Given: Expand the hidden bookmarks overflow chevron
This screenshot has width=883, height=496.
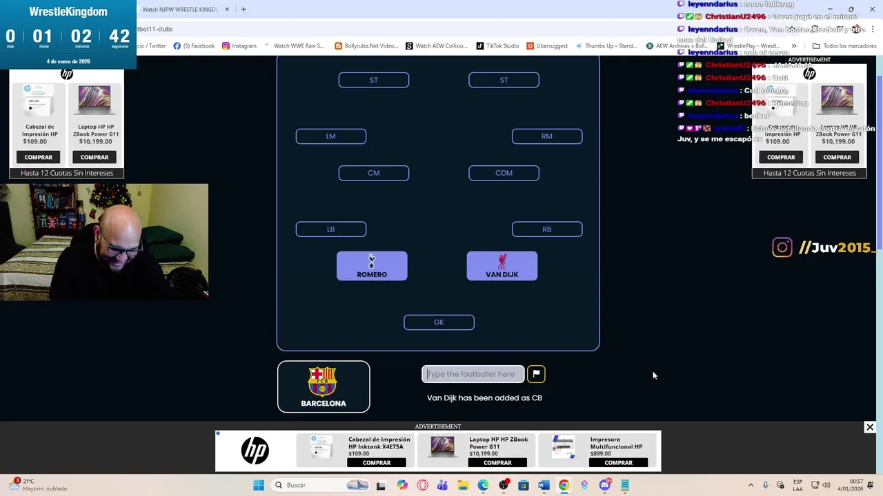Looking at the screenshot, I should tap(794, 46).
